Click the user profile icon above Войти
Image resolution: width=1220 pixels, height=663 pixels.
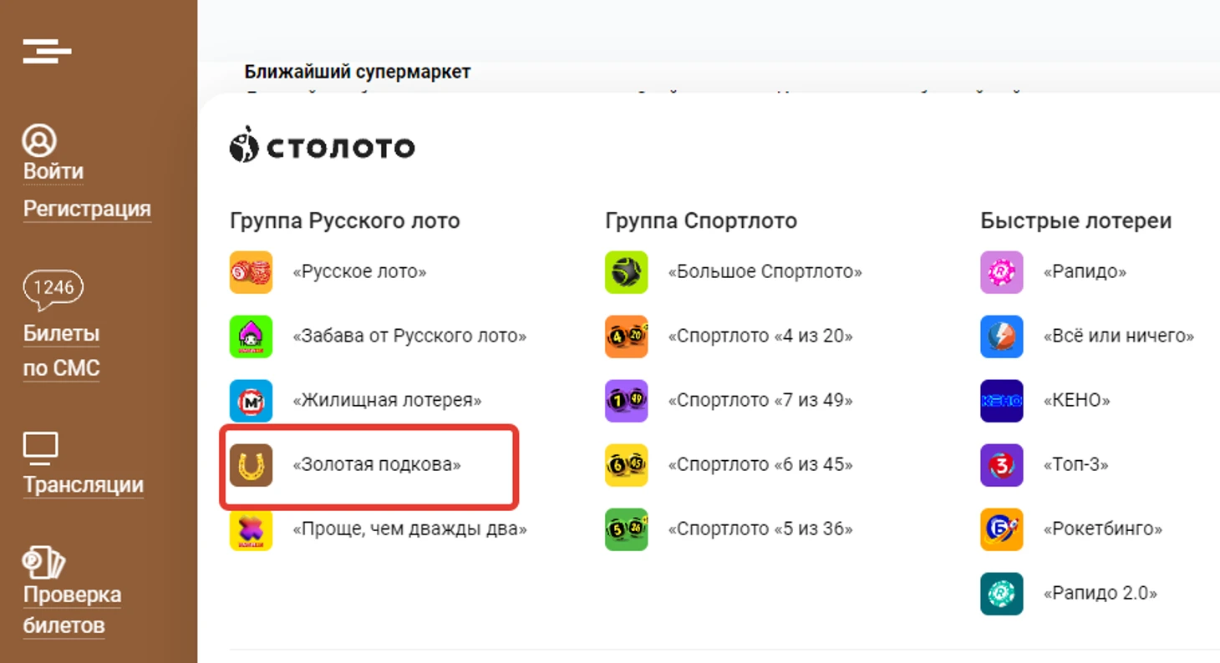tap(38, 140)
